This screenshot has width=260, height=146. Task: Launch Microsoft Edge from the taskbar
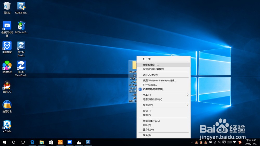[x=32, y=142]
